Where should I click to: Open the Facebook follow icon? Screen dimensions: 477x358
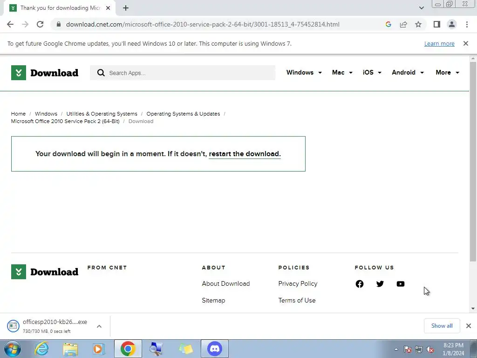coord(359,284)
